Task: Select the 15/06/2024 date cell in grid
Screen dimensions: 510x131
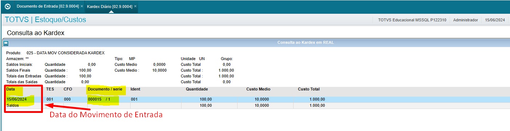Action: point(17,99)
